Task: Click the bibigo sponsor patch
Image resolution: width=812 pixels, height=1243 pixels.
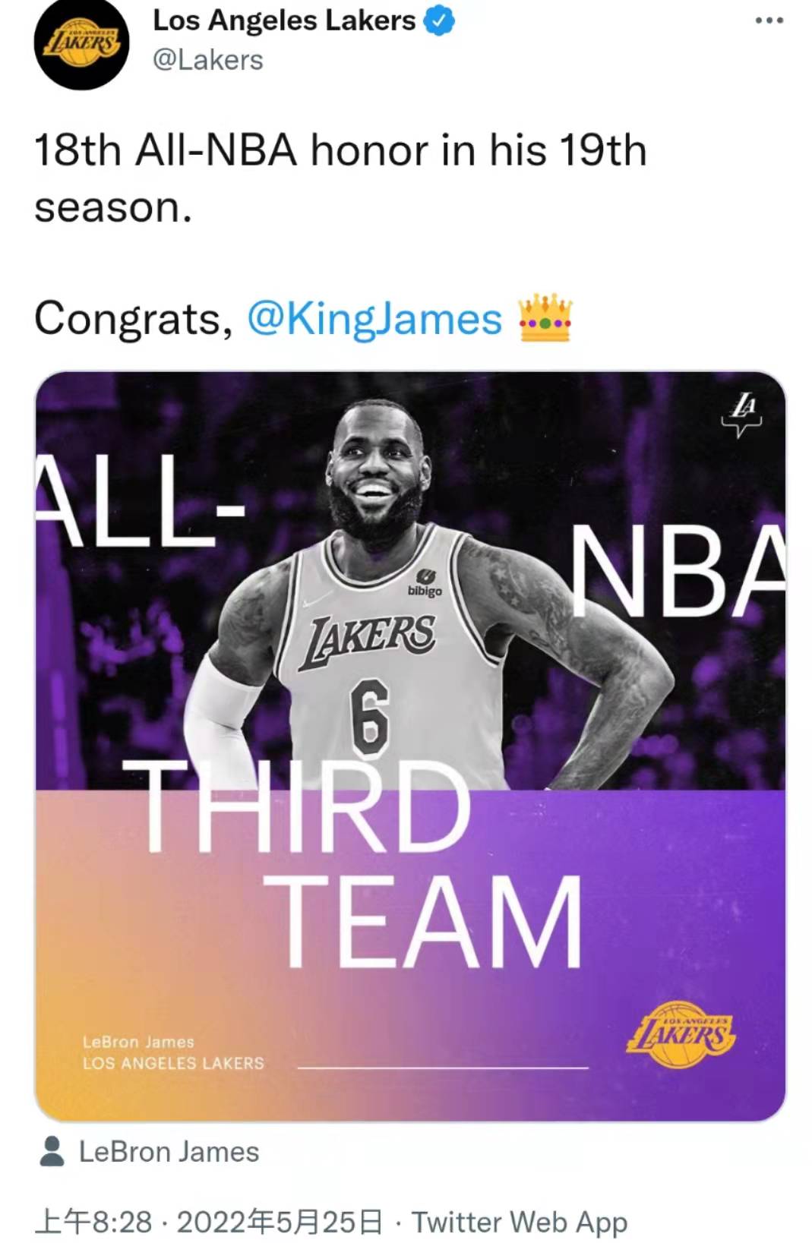Action: [x=424, y=583]
